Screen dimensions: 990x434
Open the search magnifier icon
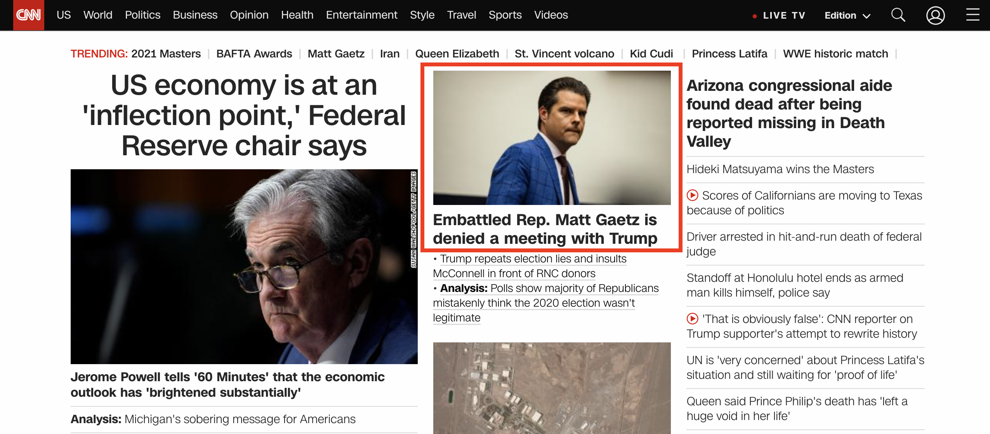(898, 16)
